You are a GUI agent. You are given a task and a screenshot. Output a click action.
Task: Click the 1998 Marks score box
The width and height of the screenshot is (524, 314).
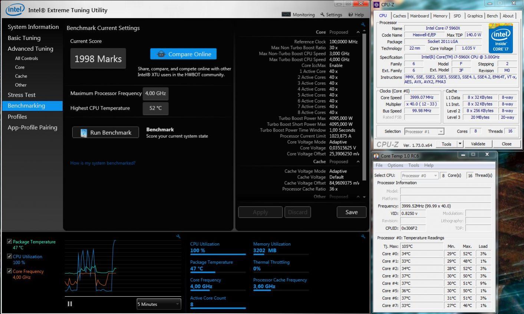pyautogui.click(x=98, y=59)
